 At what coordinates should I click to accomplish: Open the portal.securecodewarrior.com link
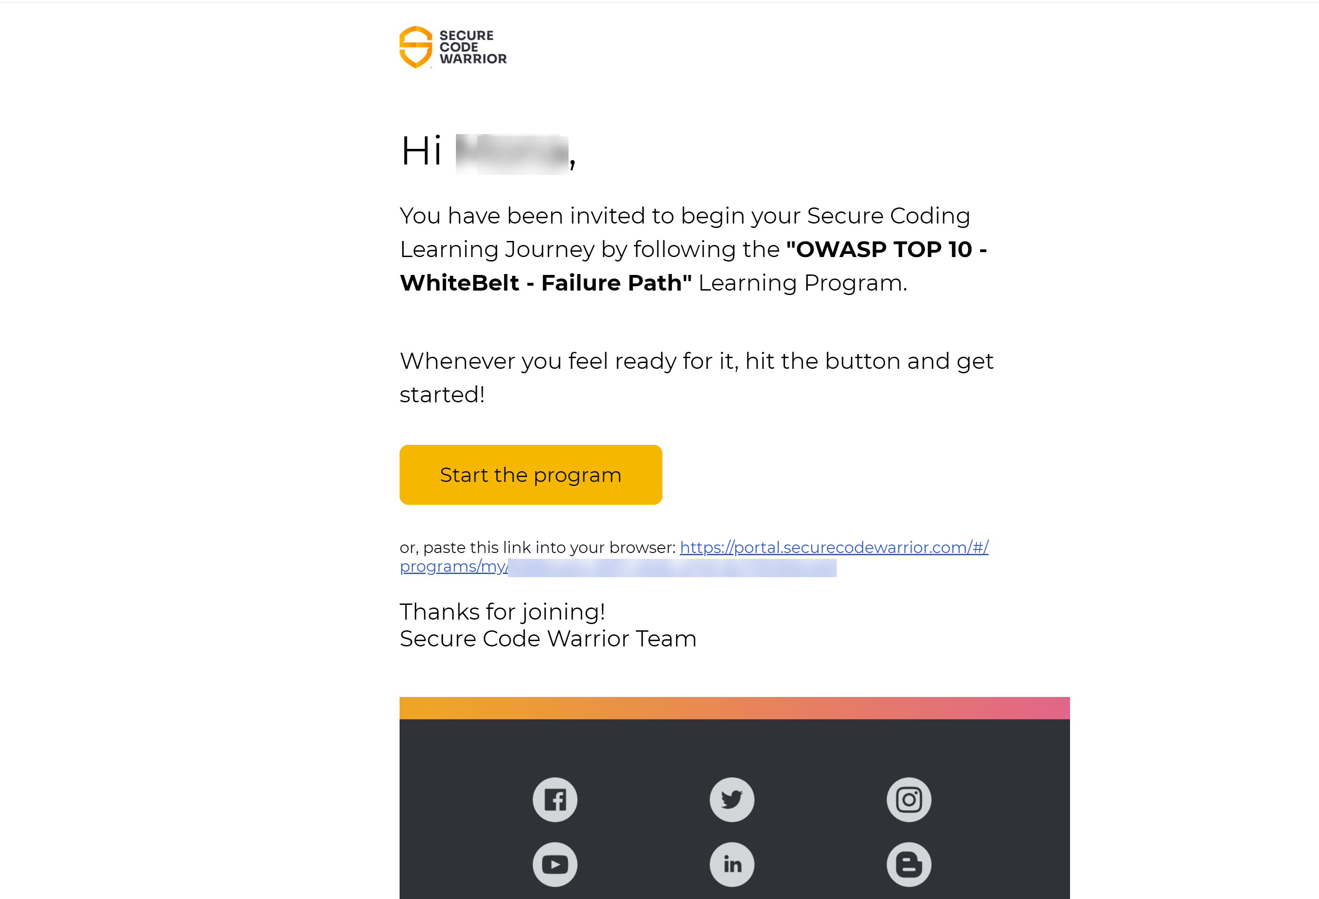834,547
